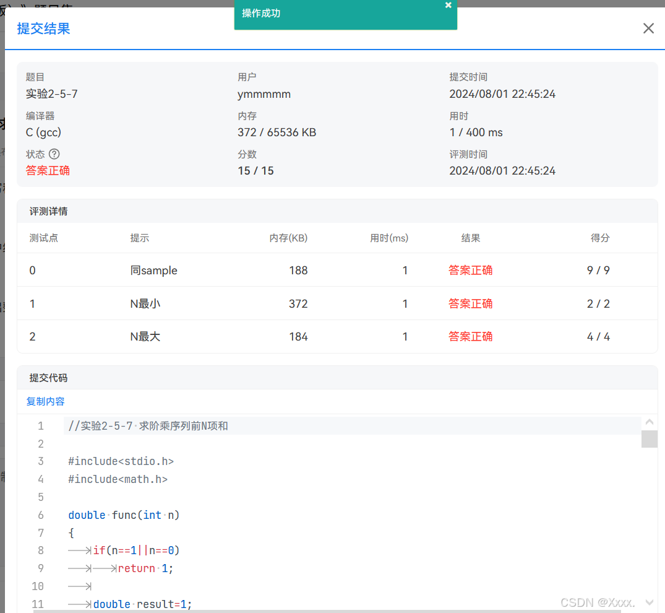Click memory value 188 in test point 0

(x=298, y=270)
